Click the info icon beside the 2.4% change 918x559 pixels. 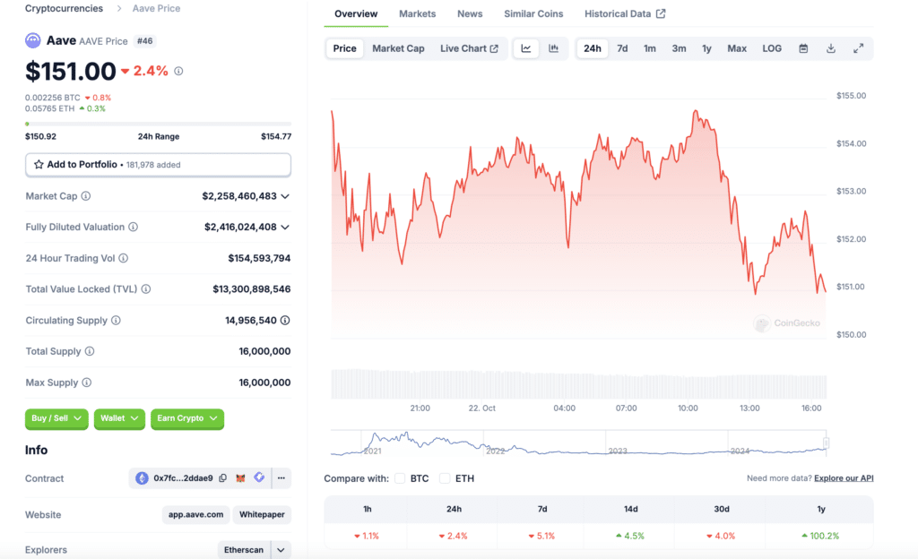point(178,71)
